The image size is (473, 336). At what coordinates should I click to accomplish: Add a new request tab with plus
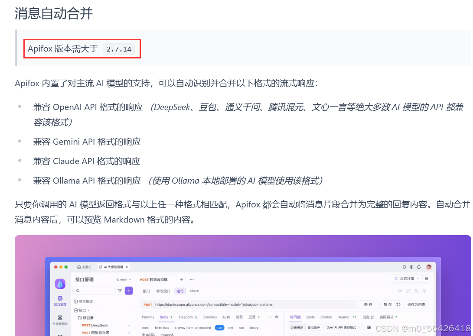182,280
